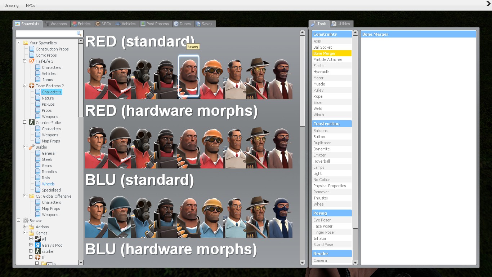This screenshot has height=277, width=492.
Task: Spawn the RED standard Scout model
Action: pos(97,78)
